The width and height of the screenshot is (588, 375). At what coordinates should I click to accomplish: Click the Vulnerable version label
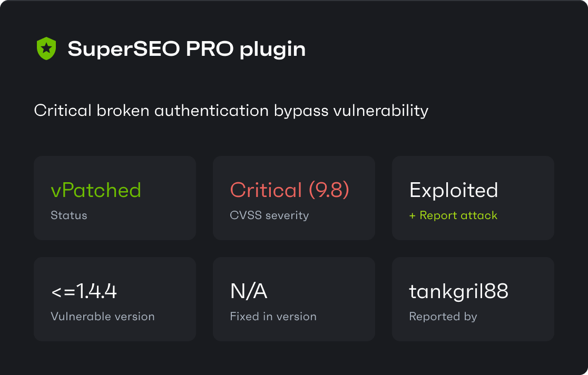click(103, 317)
